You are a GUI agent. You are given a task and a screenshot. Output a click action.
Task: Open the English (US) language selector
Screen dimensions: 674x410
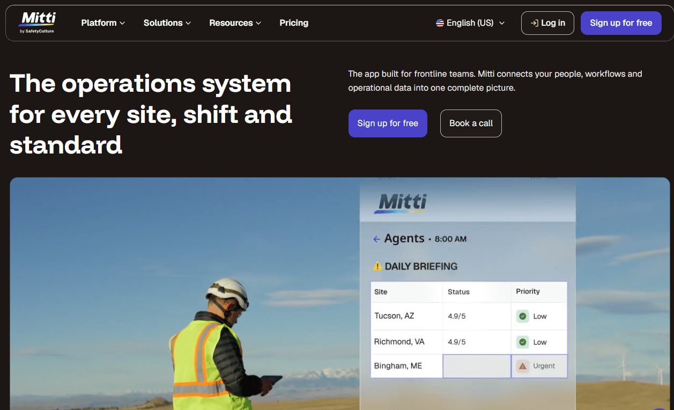point(470,23)
